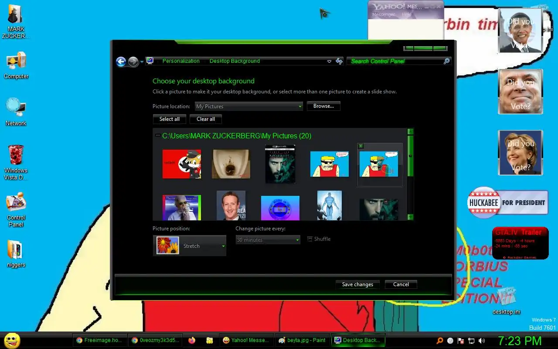Click the refresh icon beside address bar
This screenshot has width=558, height=349.
click(x=339, y=62)
